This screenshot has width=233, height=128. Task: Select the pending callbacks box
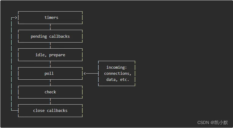coord(51,36)
